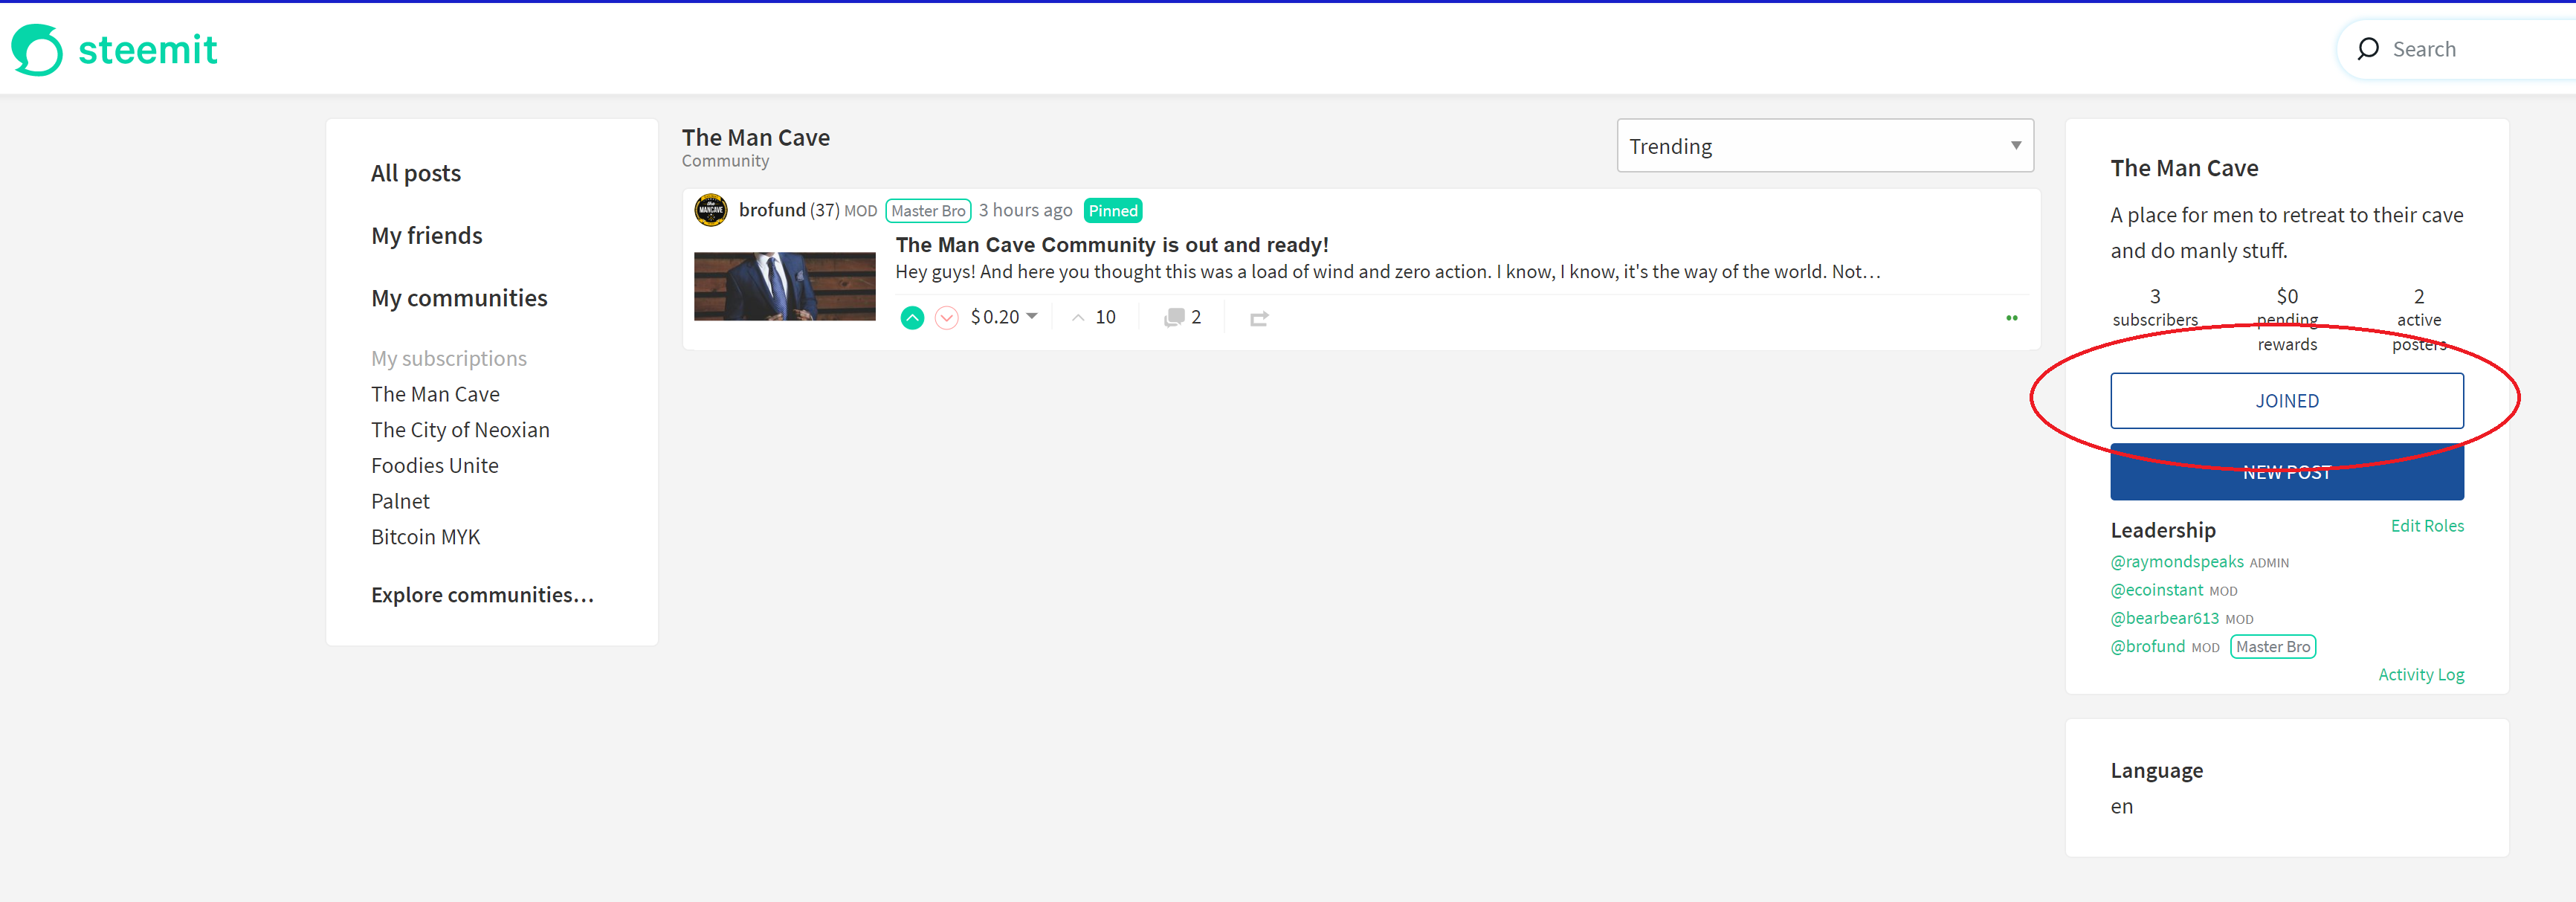
Task: Open My communities menu item
Action: [x=459, y=298]
